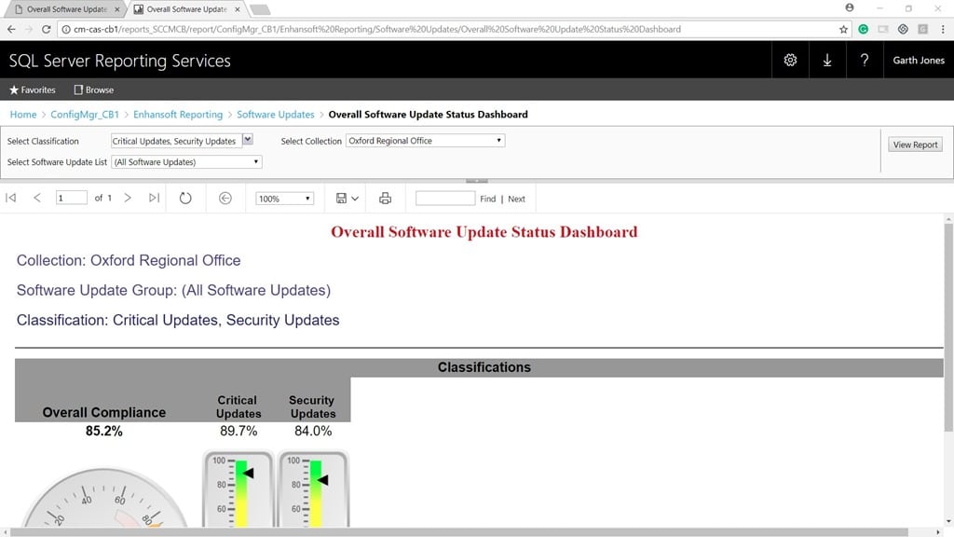Viewport: 954px width, 537px height.
Task: Click the browser address bar URL
Action: (377, 29)
